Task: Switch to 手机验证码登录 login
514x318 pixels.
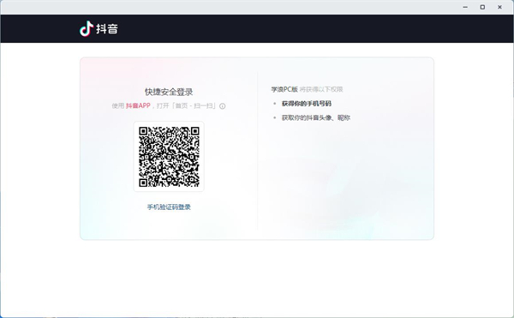Action: [169, 207]
